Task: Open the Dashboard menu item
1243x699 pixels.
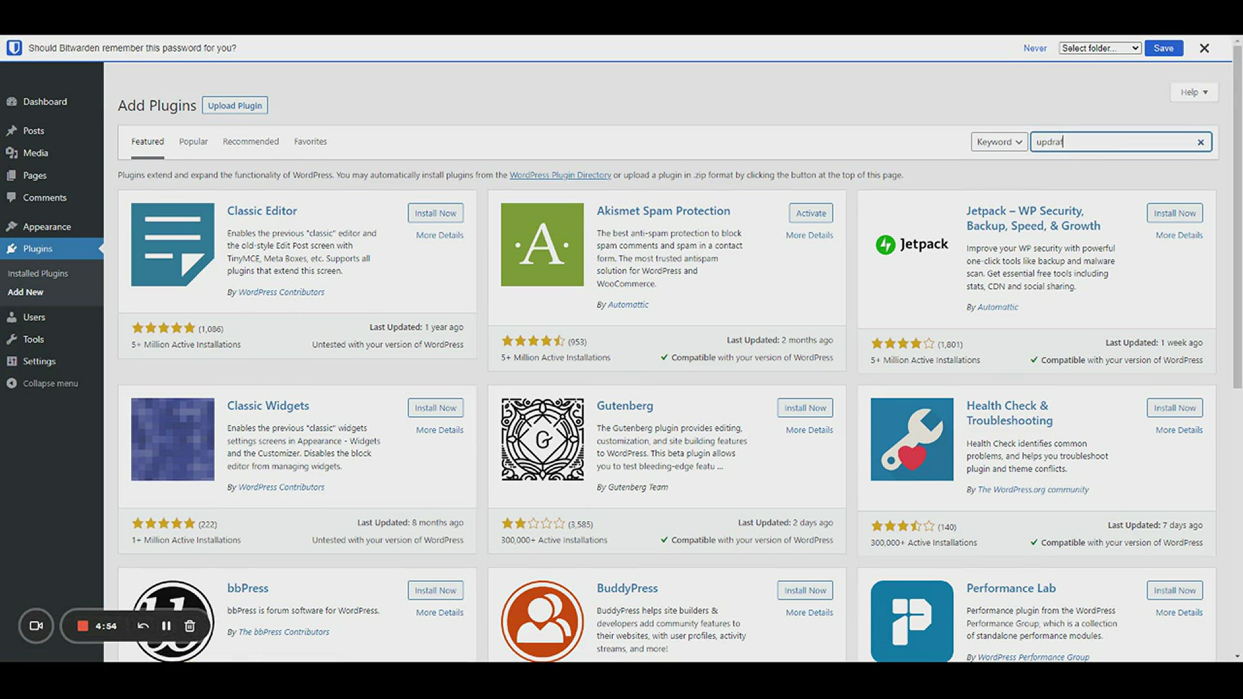Action: [45, 102]
